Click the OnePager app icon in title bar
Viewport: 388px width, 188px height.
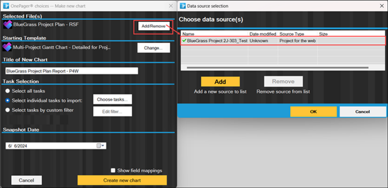(x=6, y=6)
